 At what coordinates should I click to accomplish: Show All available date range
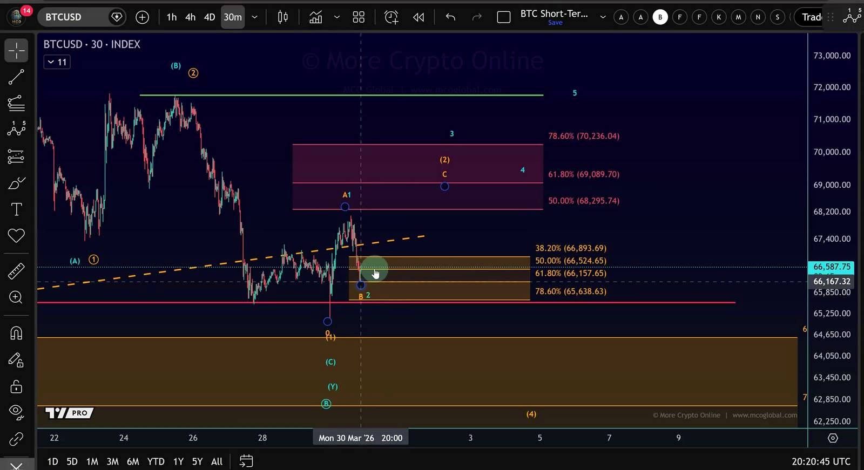[217, 461]
